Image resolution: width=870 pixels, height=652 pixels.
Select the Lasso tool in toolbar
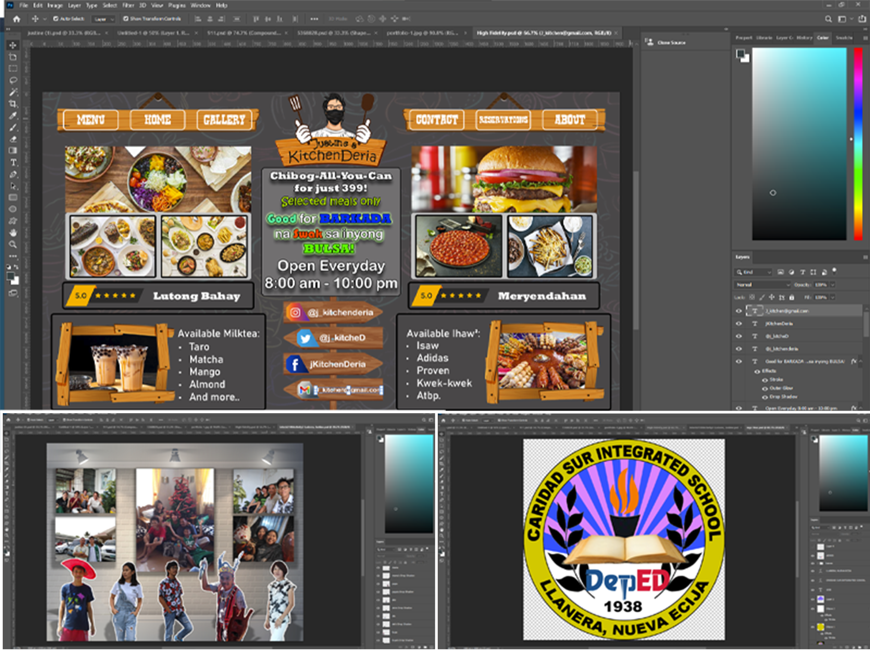[13, 81]
